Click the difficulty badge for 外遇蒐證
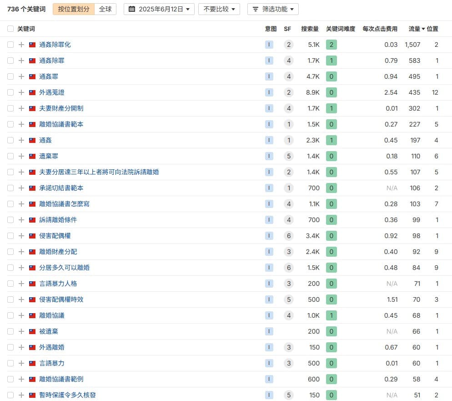The image size is (452, 401). (331, 92)
